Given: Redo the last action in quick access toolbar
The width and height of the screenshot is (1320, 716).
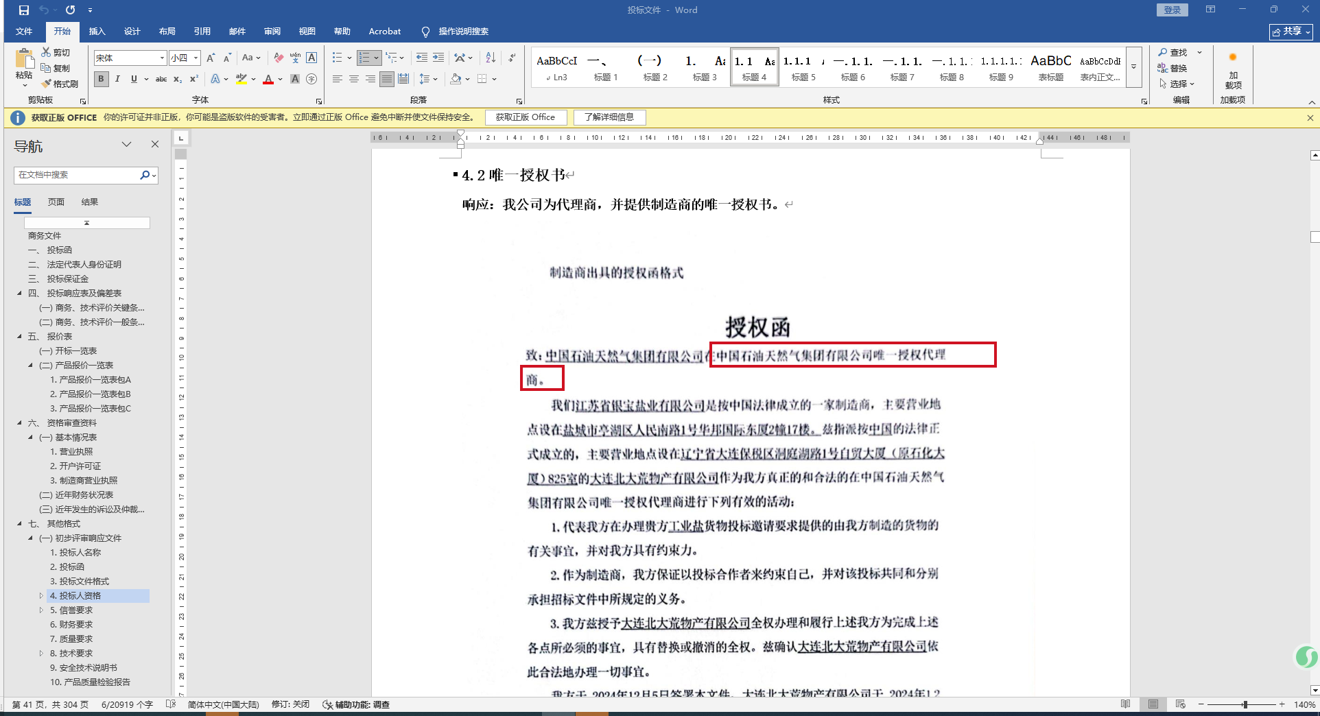Looking at the screenshot, I should click(x=70, y=10).
